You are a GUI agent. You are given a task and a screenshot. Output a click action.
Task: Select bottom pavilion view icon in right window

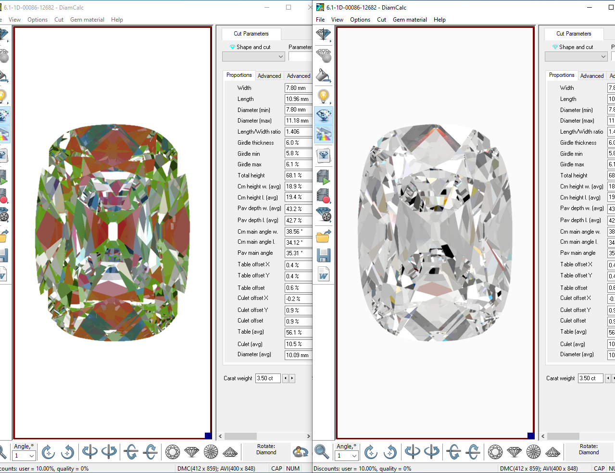click(x=533, y=452)
